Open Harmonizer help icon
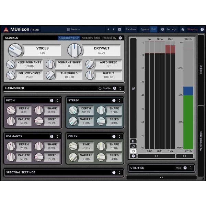206x206 pixels. (115, 88)
